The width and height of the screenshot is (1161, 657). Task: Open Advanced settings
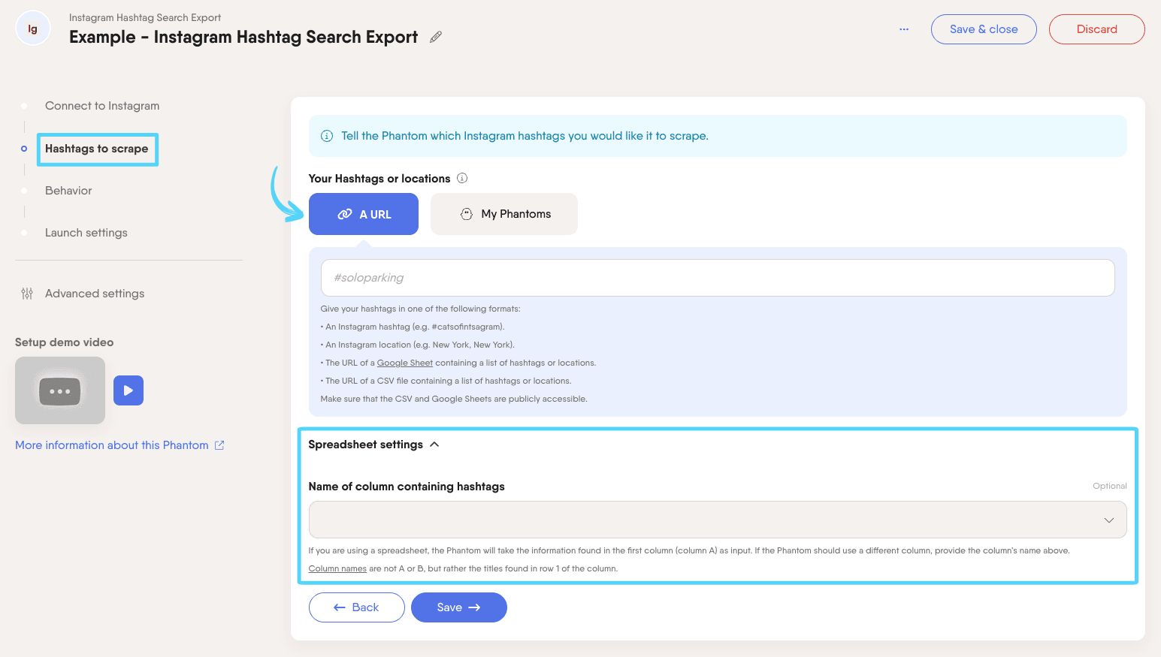coord(95,294)
